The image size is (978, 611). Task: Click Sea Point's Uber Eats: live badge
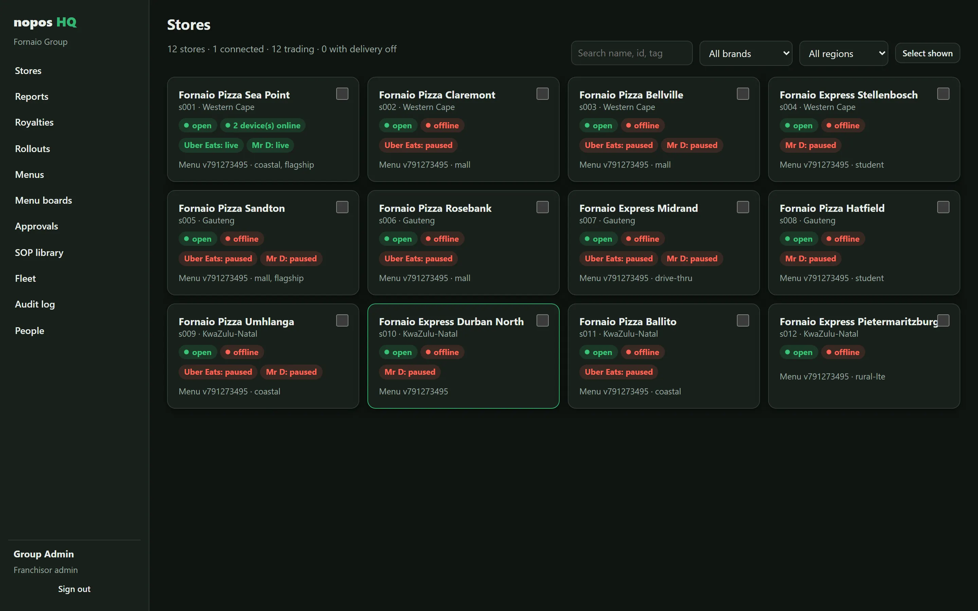(x=211, y=146)
